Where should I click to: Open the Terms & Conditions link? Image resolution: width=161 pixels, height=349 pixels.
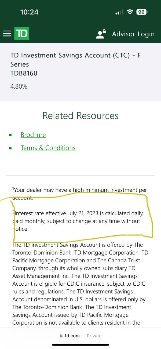[x=48, y=148]
